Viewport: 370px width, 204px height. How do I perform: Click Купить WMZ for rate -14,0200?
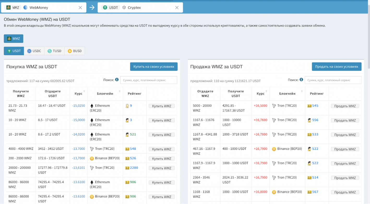pyautogui.click(x=162, y=135)
